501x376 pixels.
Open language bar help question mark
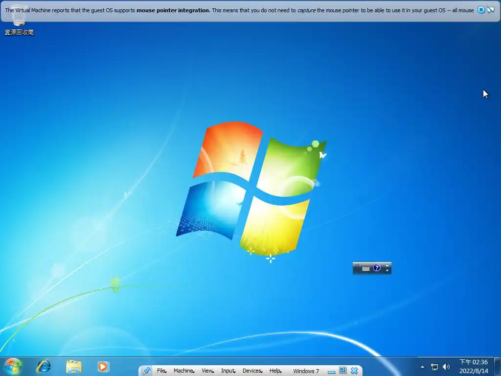(x=377, y=268)
